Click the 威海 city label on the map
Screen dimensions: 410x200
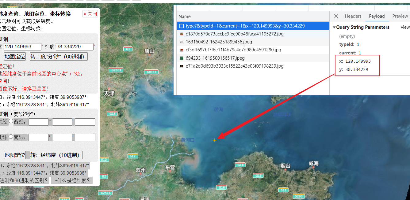(314, 164)
